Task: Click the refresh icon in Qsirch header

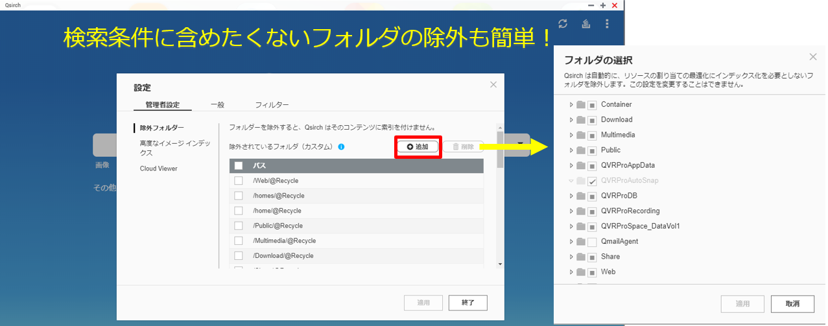Action: 563,24
